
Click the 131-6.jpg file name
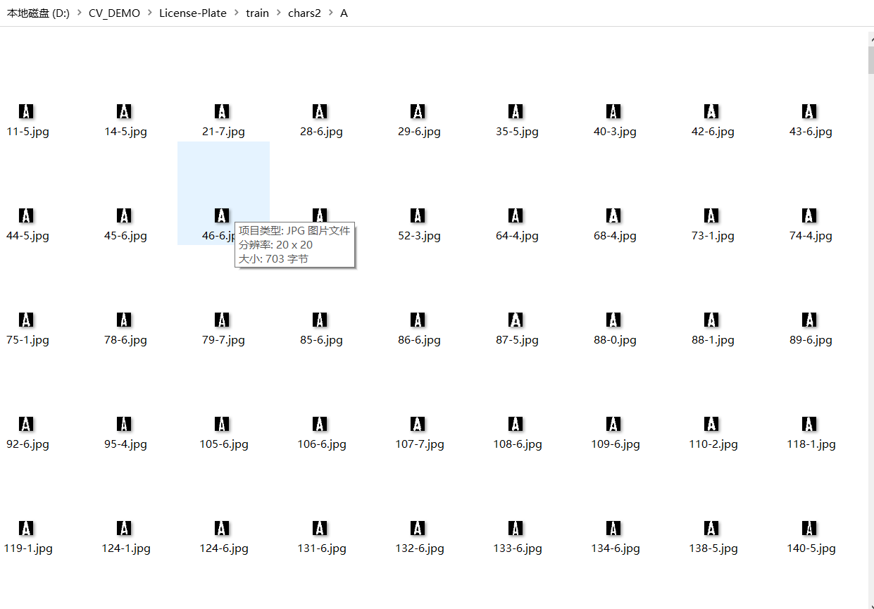322,548
